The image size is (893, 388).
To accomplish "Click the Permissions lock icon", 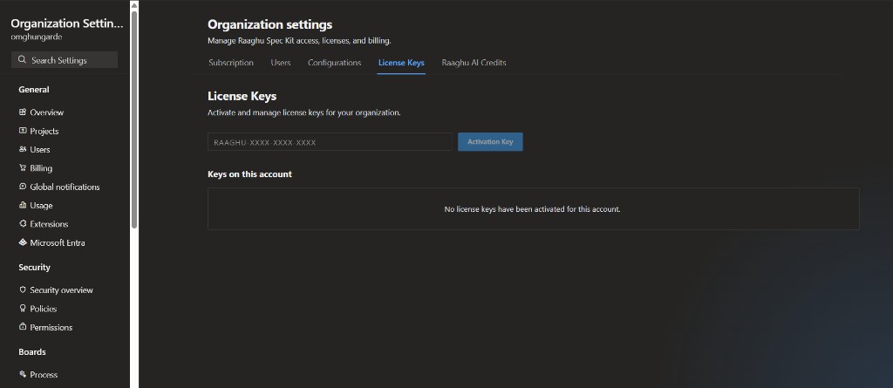I will click(23, 327).
